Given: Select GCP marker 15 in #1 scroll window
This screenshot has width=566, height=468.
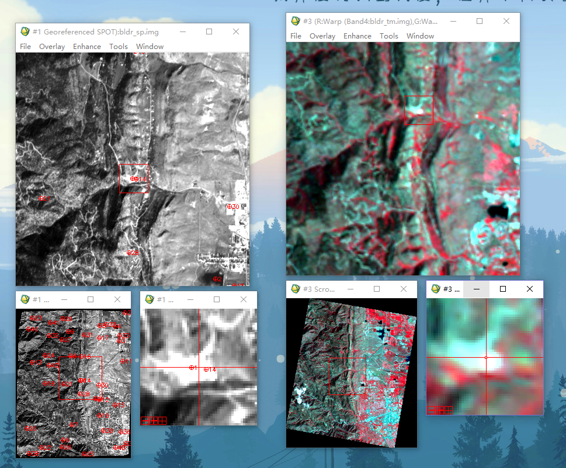Looking at the screenshot, I should [119, 405].
